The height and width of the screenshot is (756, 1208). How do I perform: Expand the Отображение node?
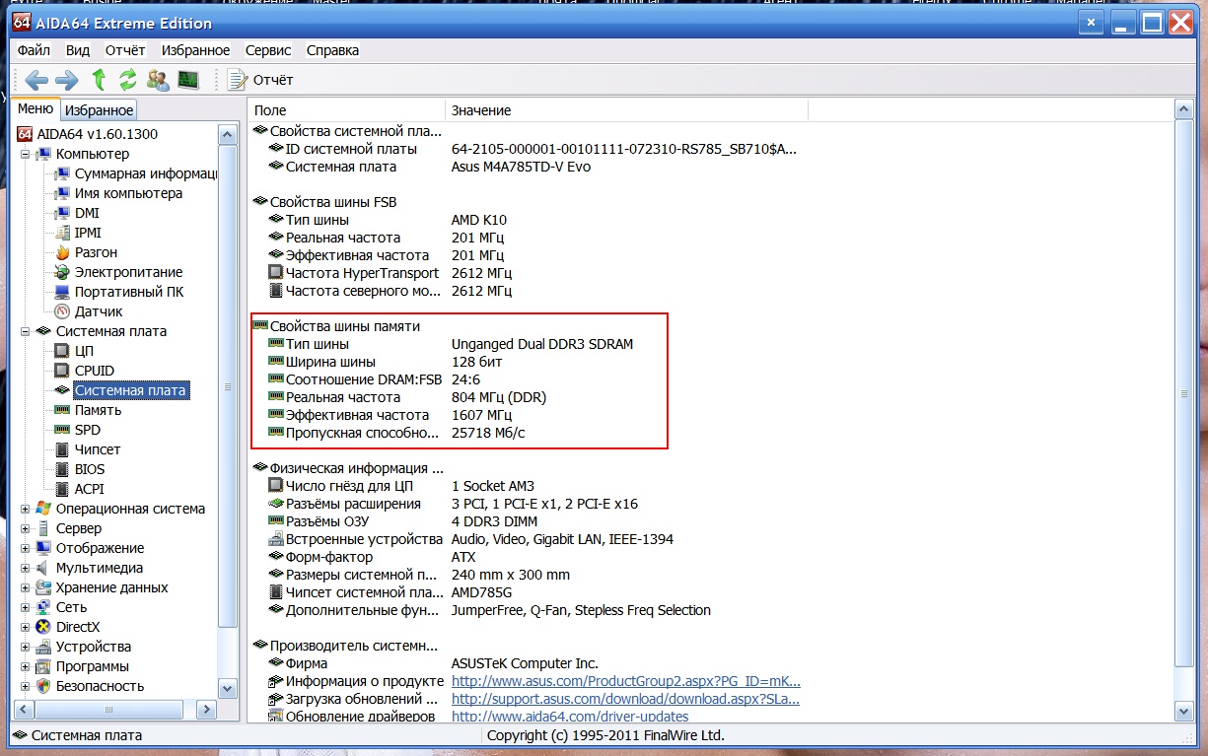tap(26, 549)
